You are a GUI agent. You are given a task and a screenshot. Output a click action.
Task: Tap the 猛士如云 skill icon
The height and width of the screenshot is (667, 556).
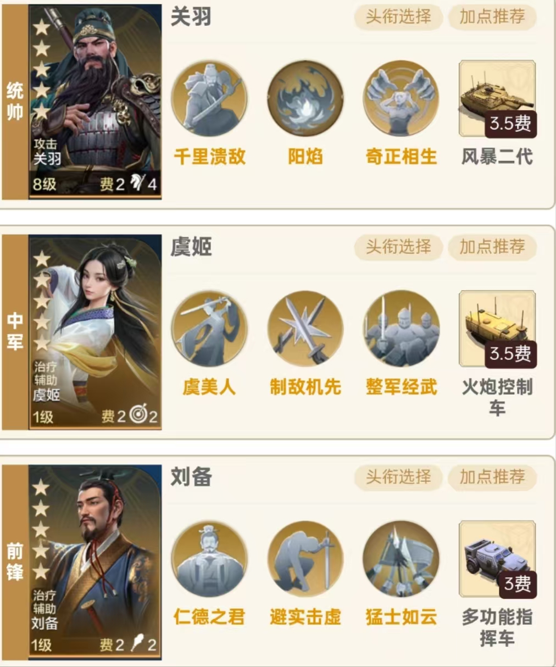(x=401, y=559)
